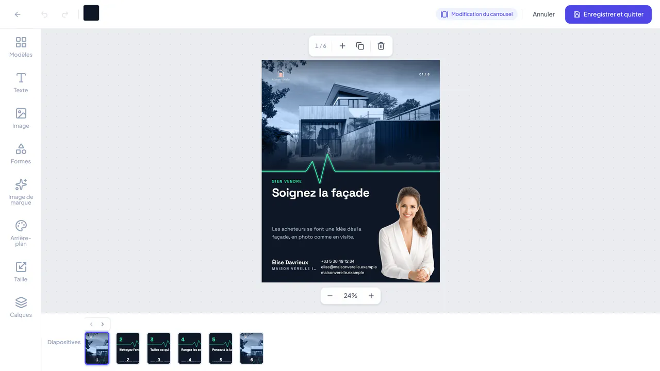This screenshot has height=371, width=660.
Task: Select the Texte tool
Action: (21, 82)
